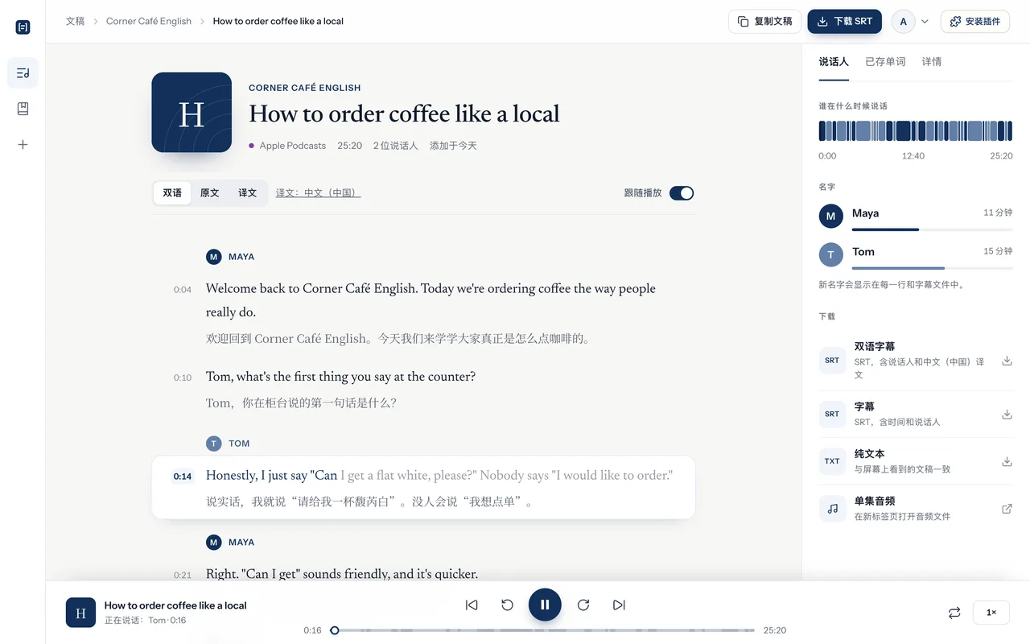1030x644 pixels.
Task: Open 单集音频 in a new tab
Action: [x=1007, y=509]
